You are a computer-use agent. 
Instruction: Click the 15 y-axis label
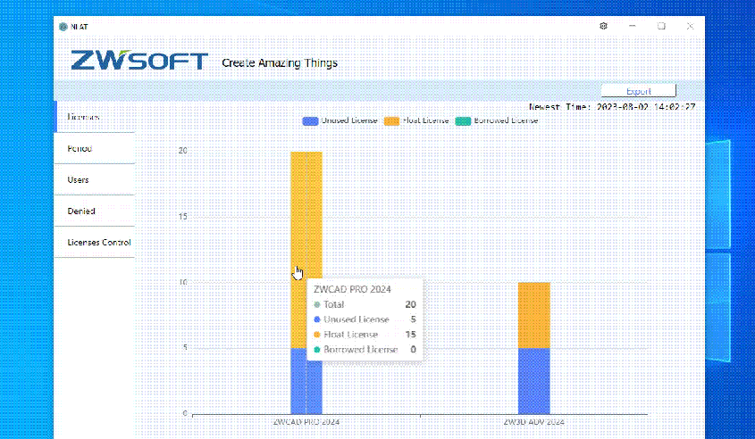(182, 216)
